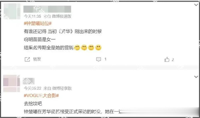Expand second post's chevron menu
The width and height of the screenshot is (200, 118).
pyautogui.click(x=196, y=77)
